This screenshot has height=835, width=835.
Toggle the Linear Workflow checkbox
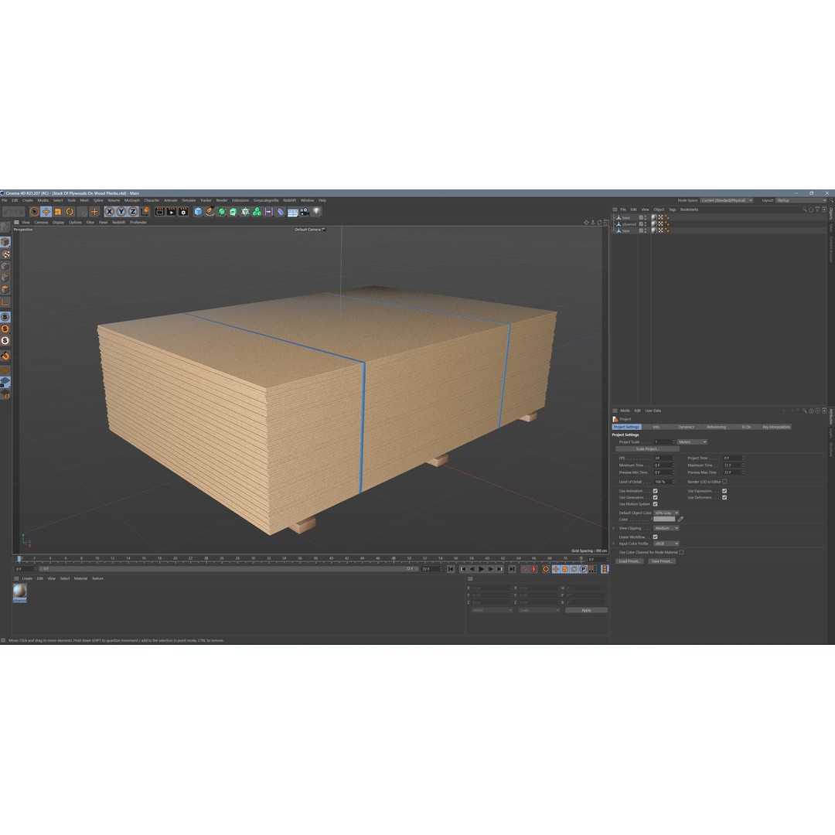(655, 537)
